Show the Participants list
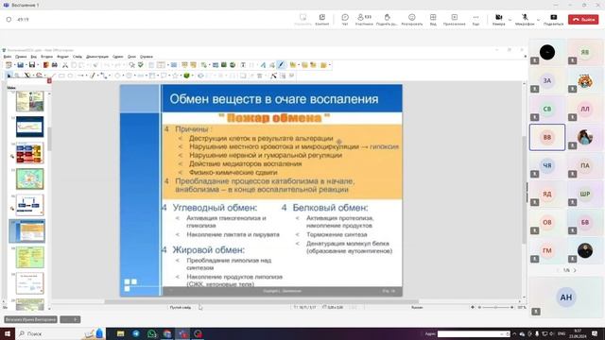This screenshot has height=340, width=605. (x=364, y=19)
